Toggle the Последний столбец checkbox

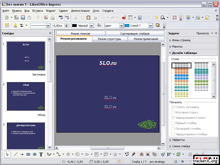click(x=173, y=129)
